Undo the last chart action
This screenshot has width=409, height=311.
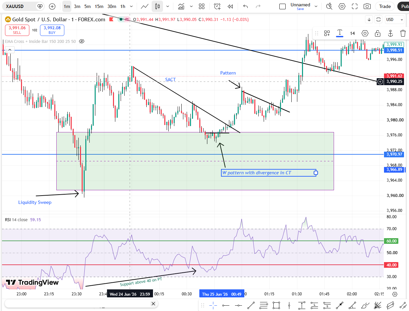[x=246, y=6]
